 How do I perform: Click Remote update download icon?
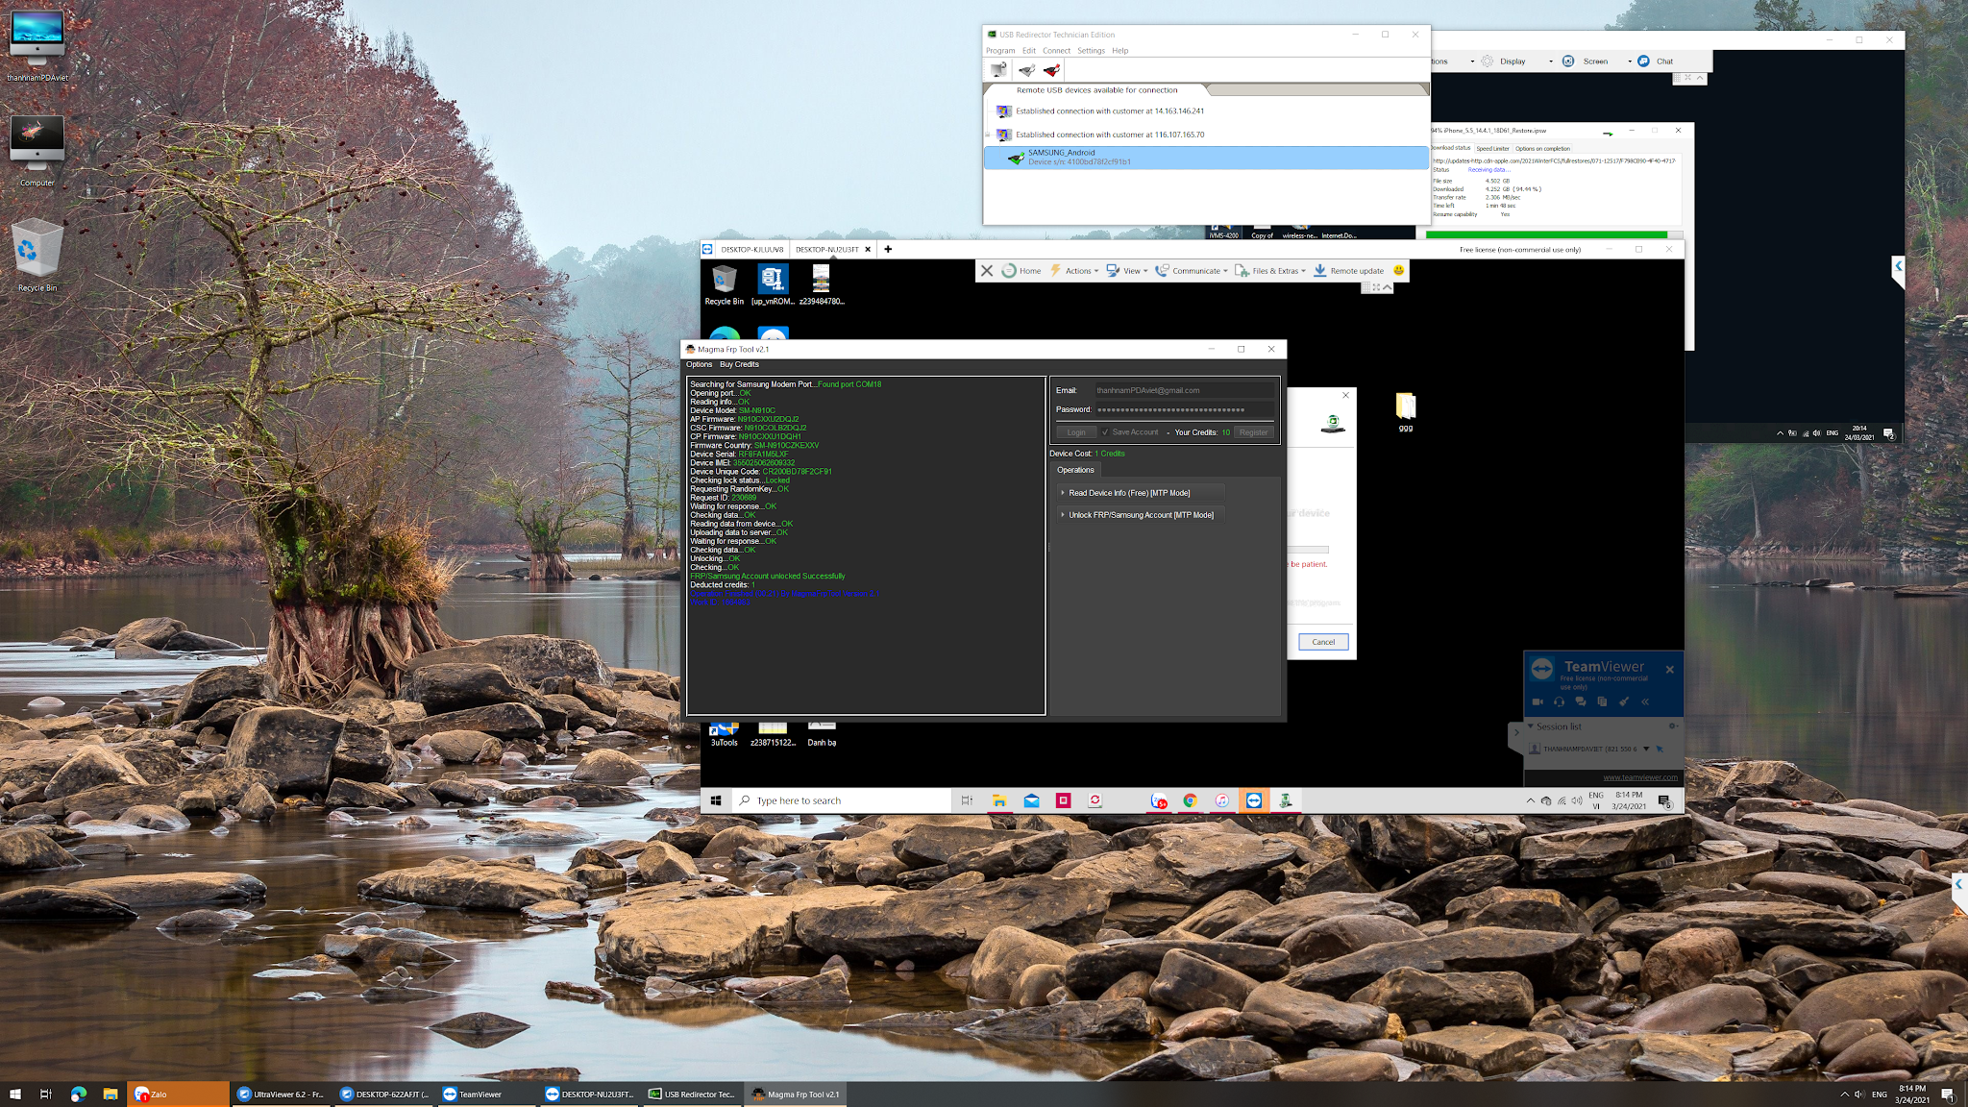tap(1320, 271)
